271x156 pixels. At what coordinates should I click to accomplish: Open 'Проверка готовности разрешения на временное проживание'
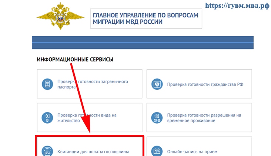204,118
